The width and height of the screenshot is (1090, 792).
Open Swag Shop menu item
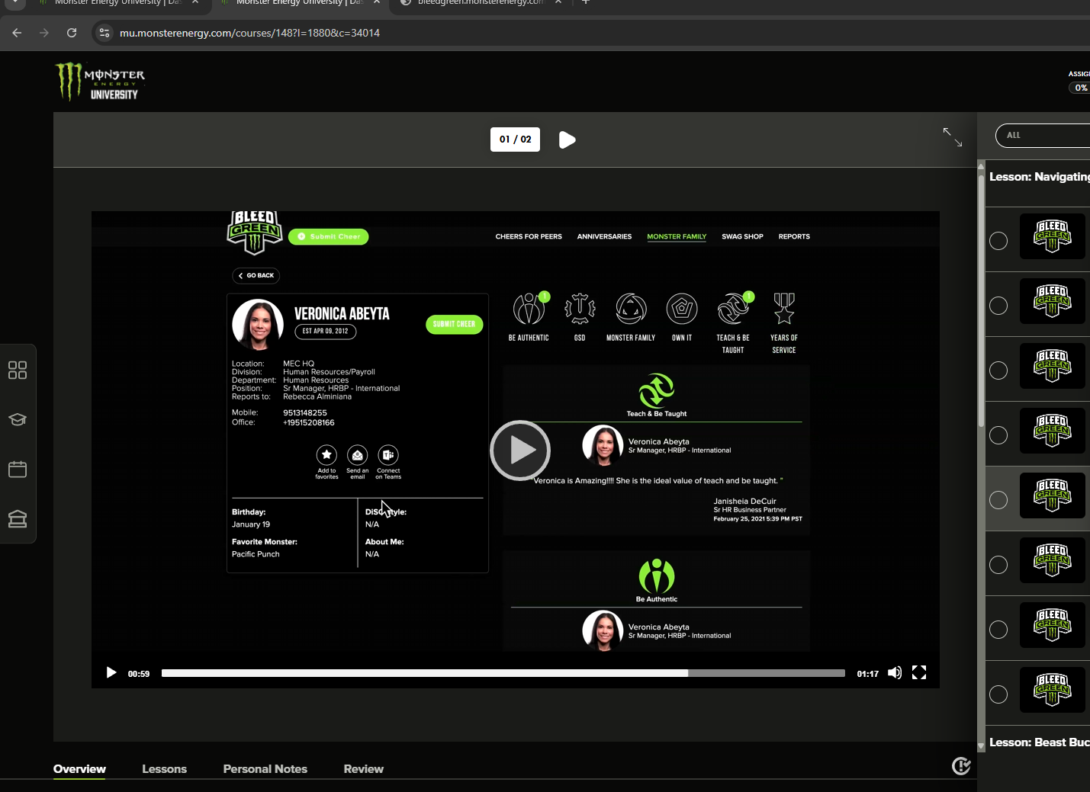742,237
